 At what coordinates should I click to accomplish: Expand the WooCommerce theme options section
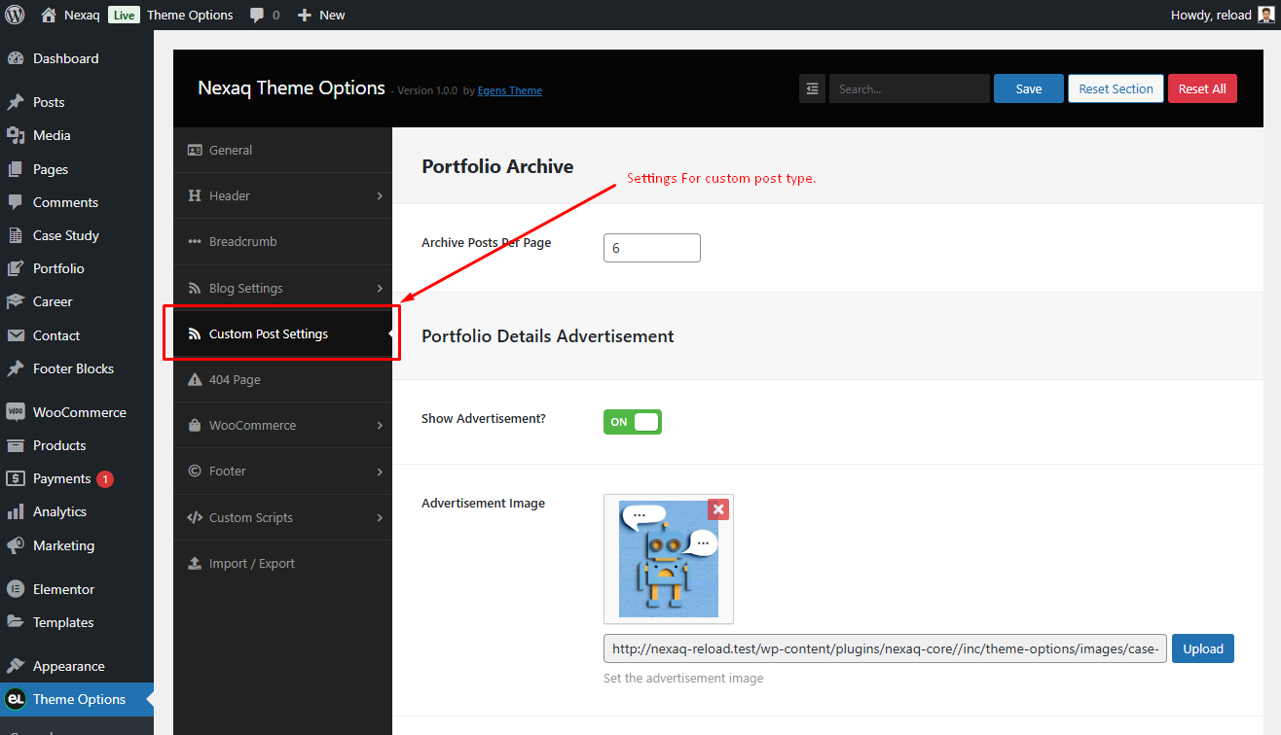tap(282, 425)
